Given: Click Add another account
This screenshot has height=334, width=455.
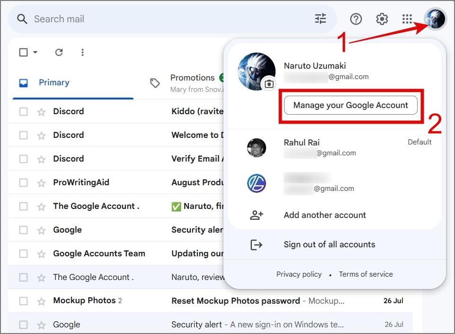Looking at the screenshot, I should tap(325, 215).
